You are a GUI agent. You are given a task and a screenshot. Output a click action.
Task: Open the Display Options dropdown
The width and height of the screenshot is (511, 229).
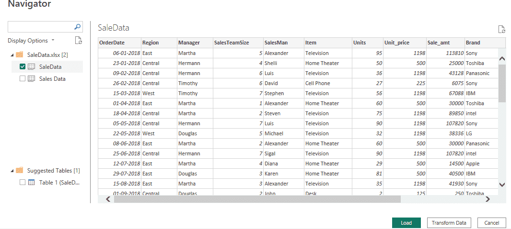point(31,41)
